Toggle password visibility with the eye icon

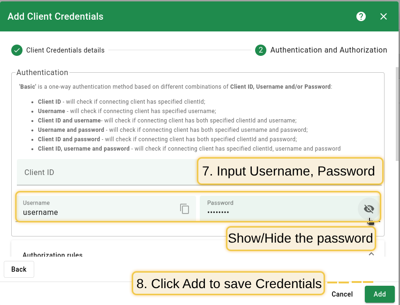(x=369, y=209)
